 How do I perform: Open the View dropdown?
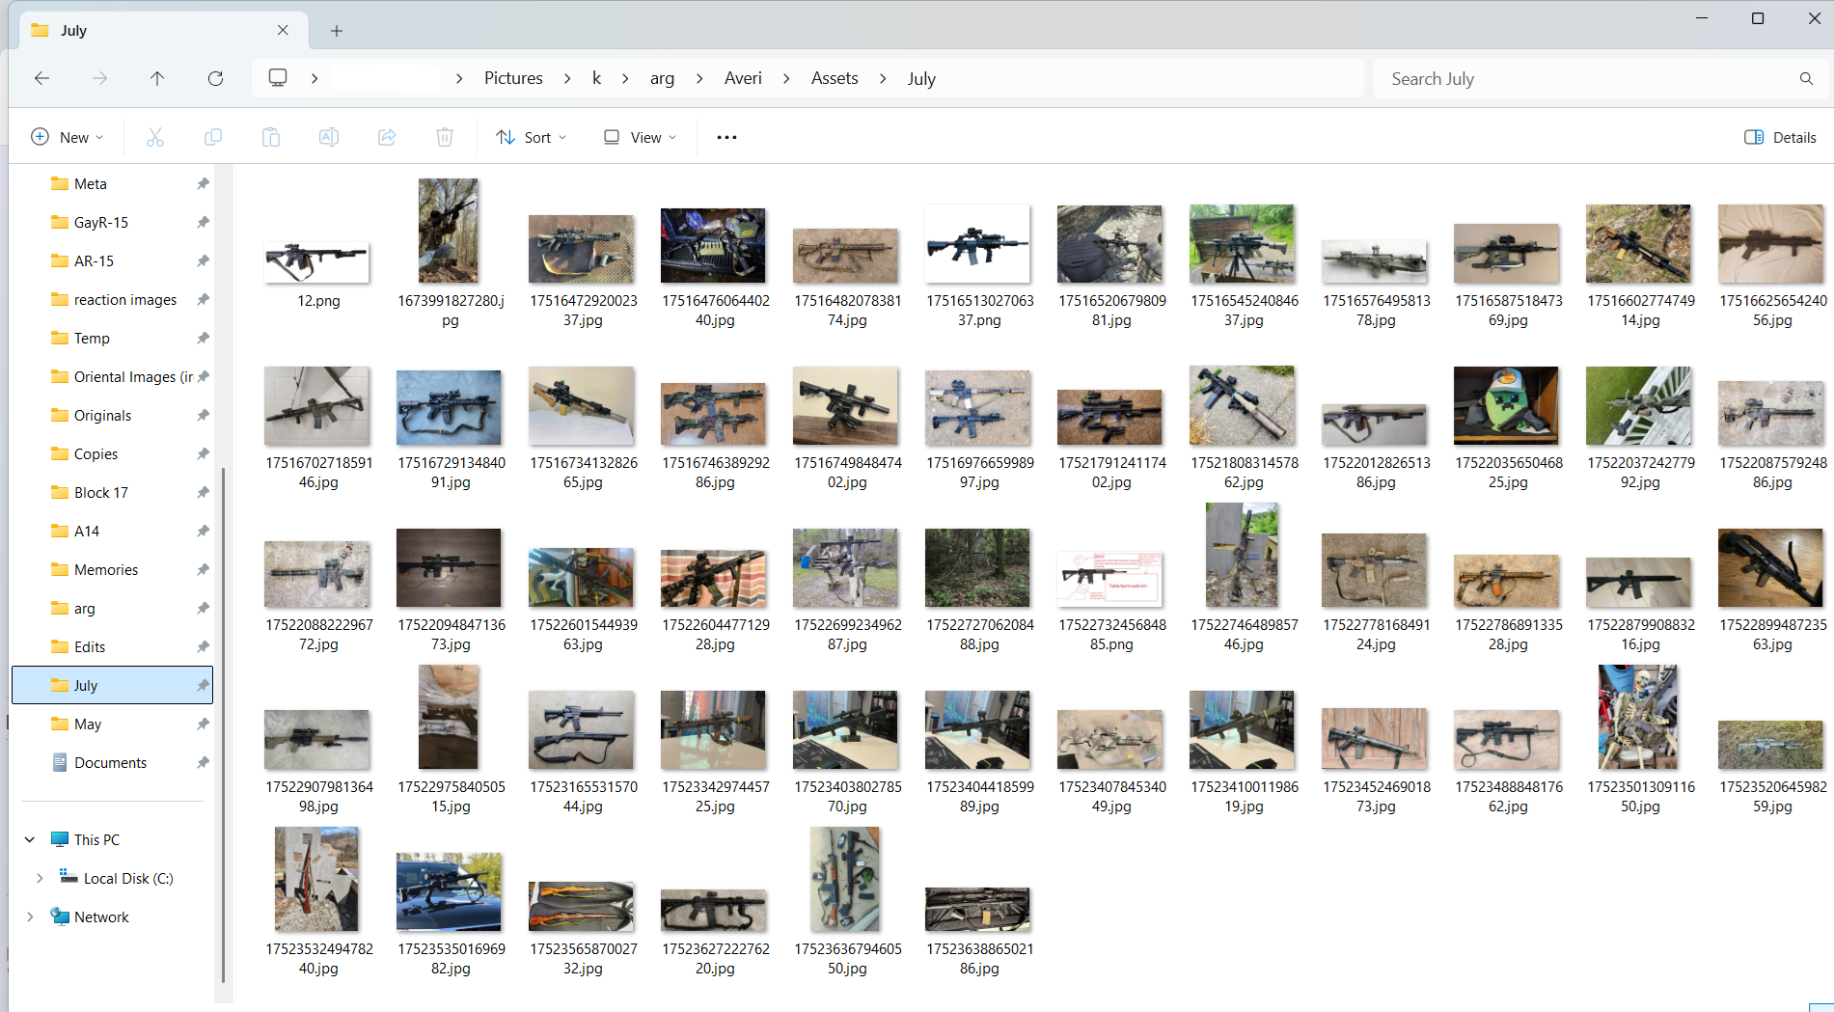tap(641, 137)
